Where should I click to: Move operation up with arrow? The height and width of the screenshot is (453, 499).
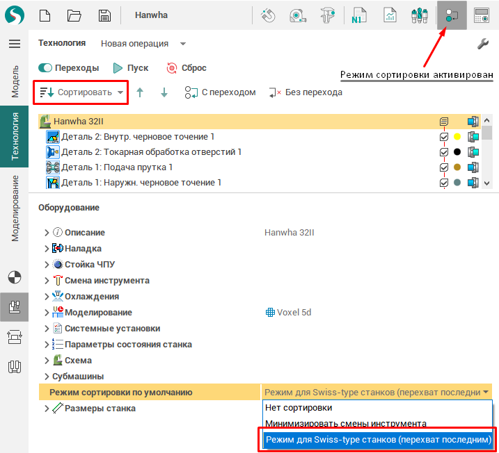[x=140, y=92]
